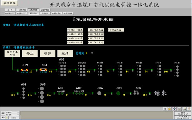Click the question mark help icon

point(189,108)
